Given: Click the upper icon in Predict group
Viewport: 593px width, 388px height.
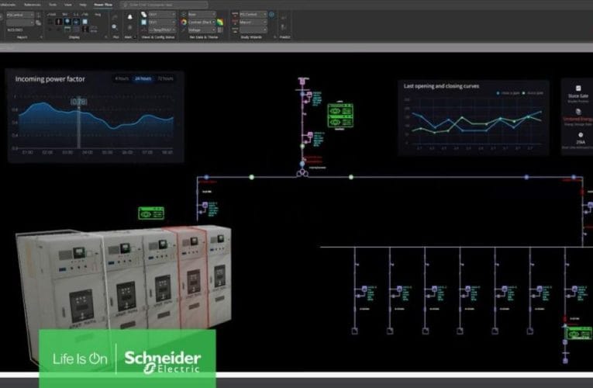Looking at the screenshot, I should 284,17.
